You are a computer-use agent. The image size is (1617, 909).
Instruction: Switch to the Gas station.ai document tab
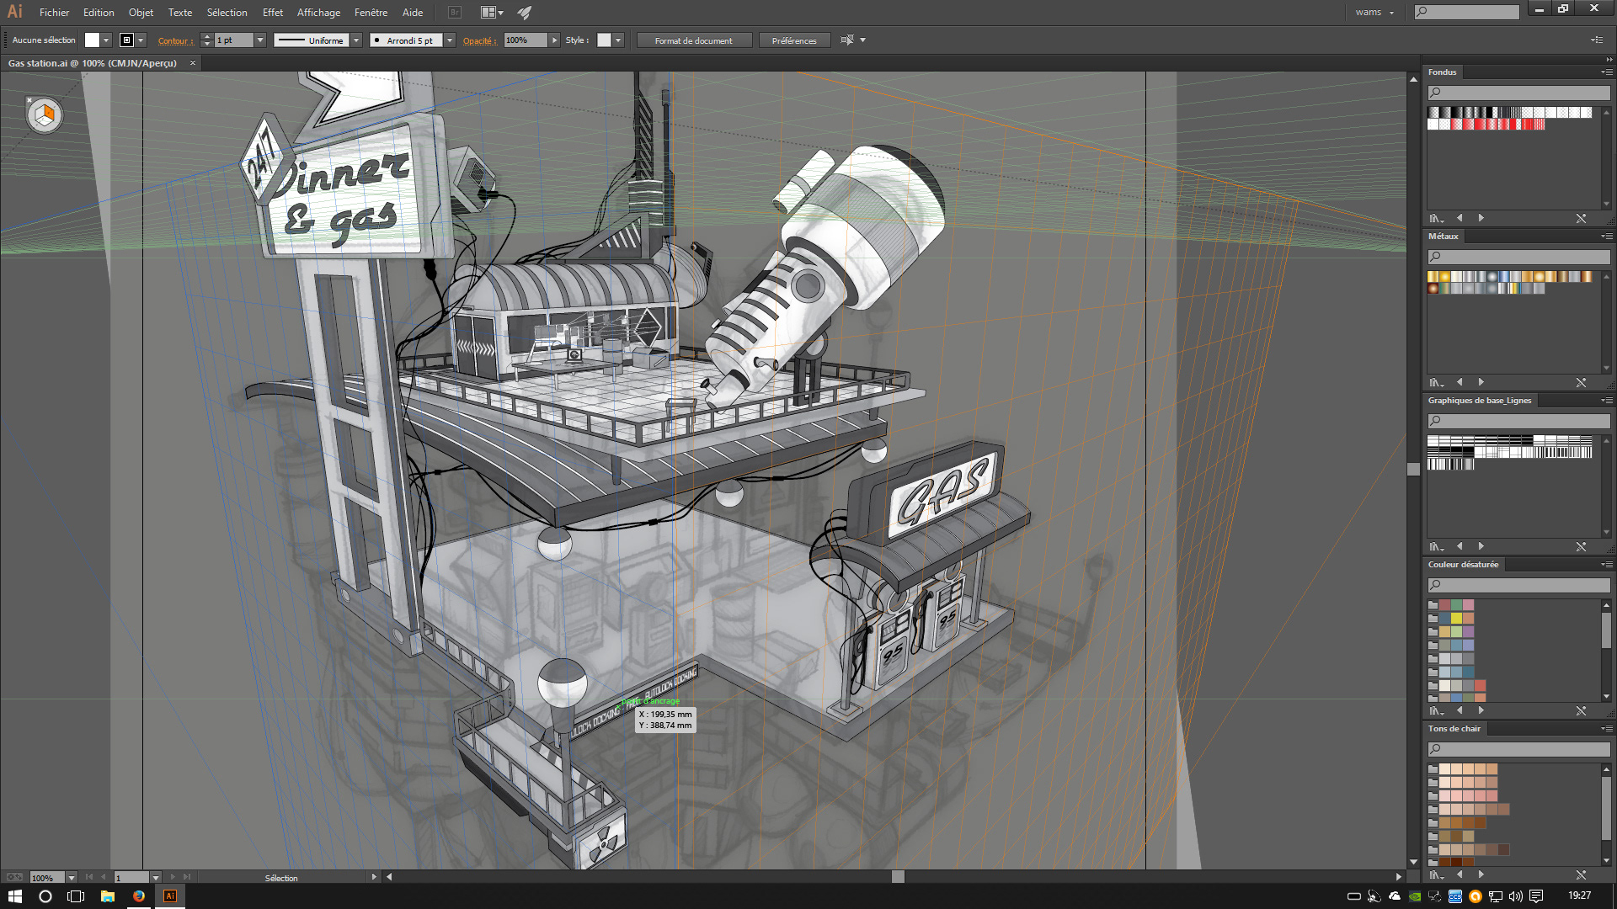click(x=93, y=63)
